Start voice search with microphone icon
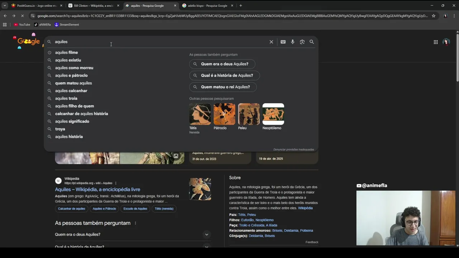 point(293,42)
